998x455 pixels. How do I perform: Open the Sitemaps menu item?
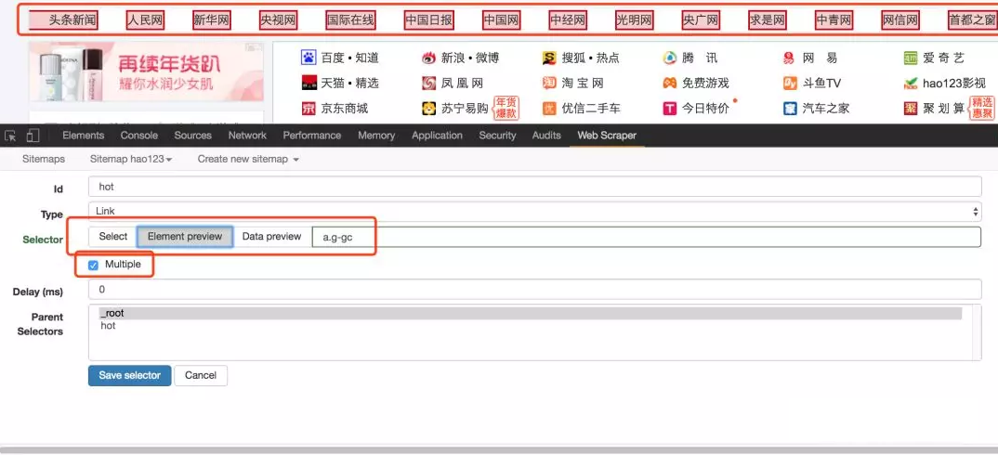click(x=44, y=159)
